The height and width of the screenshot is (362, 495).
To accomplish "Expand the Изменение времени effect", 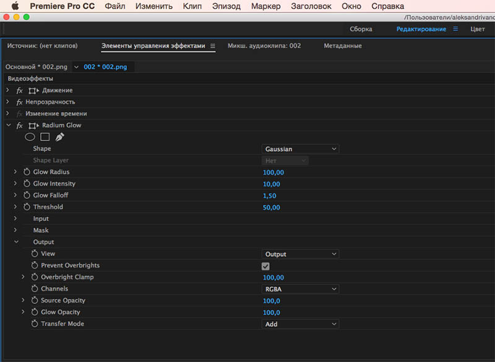I will click(7, 113).
